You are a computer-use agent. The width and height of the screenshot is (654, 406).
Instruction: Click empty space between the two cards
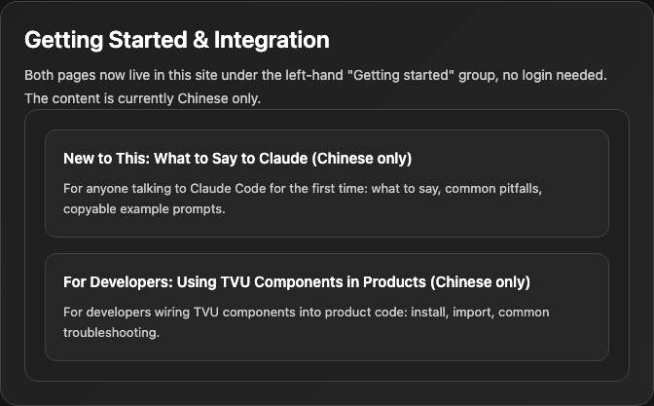click(327, 245)
